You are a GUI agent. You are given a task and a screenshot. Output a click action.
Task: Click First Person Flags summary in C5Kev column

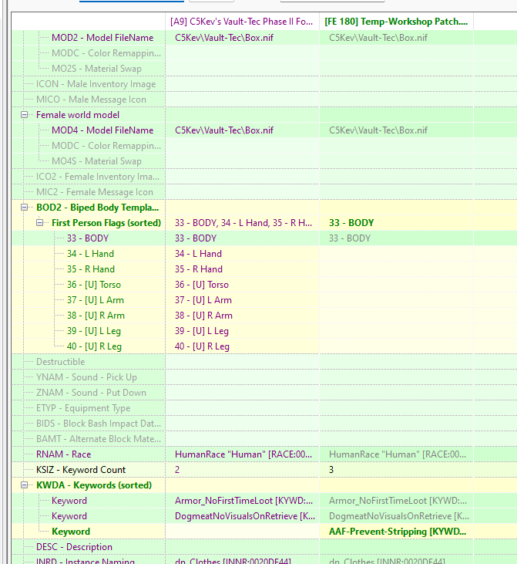coord(243,223)
